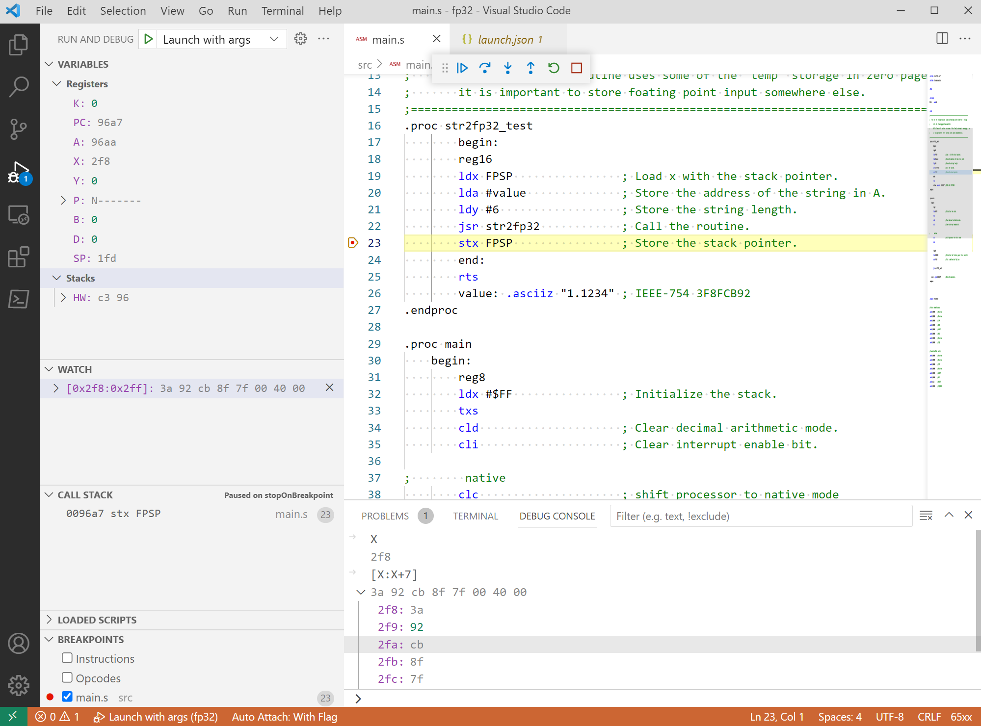
Task: Enable the Opcodes breakpoint checkbox
Action: (x=67, y=677)
